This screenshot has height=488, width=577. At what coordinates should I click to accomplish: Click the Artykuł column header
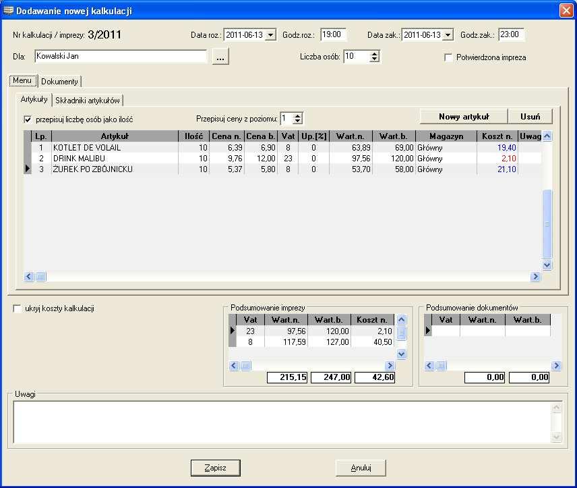[x=115, y=136]
